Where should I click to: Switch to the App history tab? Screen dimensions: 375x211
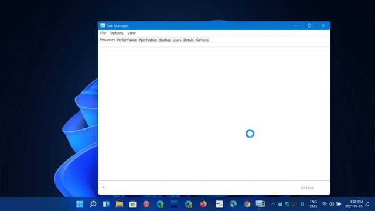(x=148, y=40)
